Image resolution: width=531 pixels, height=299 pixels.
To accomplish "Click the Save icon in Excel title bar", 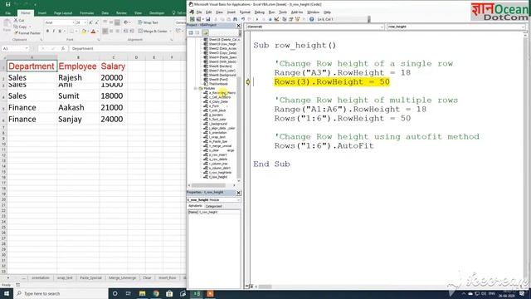I will coord(7,4).
